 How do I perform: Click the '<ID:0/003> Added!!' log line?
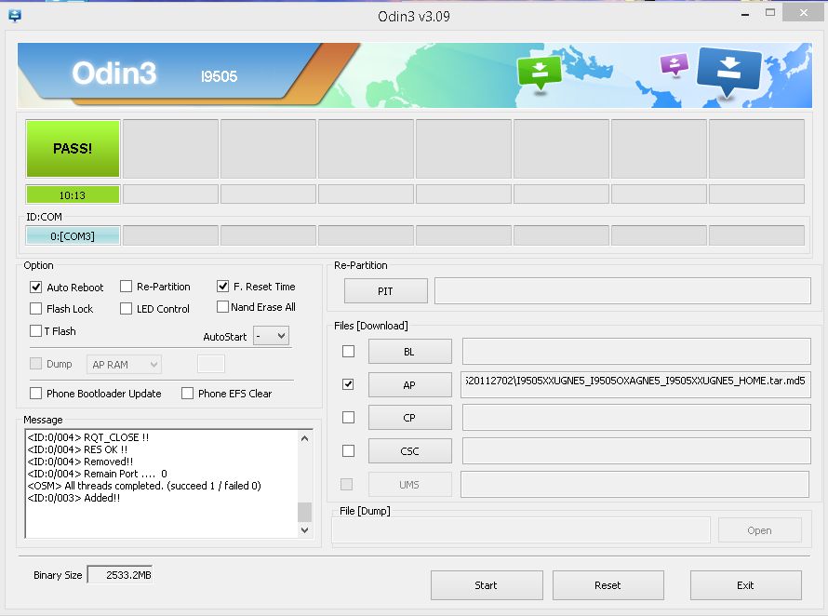tap(73, 498)
